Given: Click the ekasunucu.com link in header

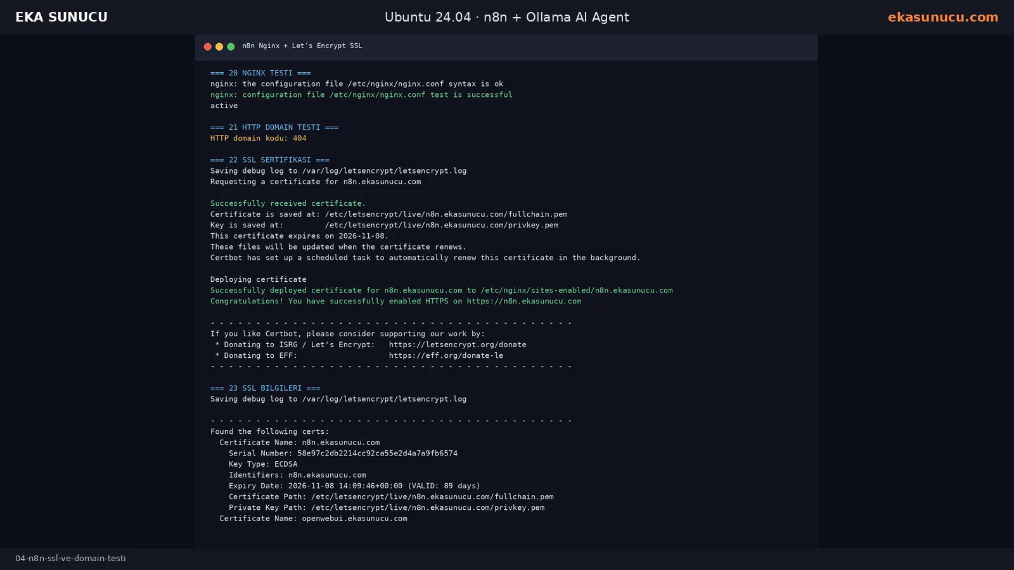Looking at the screenshot, I should (x=942, y=17).
